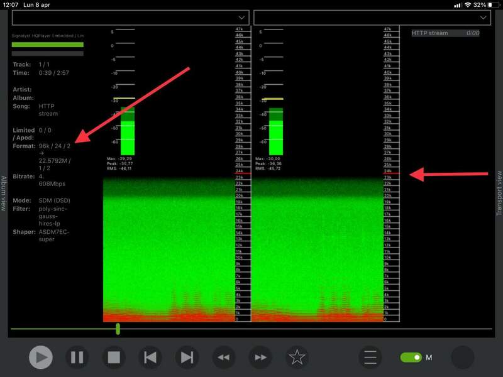This screenshot has width=503, height=377.
Task: Click the green seek slider handle
Action: [118, 329]
